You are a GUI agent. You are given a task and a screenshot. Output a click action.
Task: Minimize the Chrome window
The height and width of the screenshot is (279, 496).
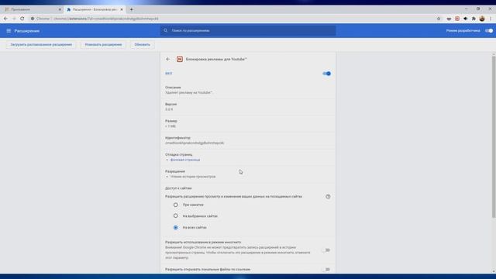(x=466, y=9)
